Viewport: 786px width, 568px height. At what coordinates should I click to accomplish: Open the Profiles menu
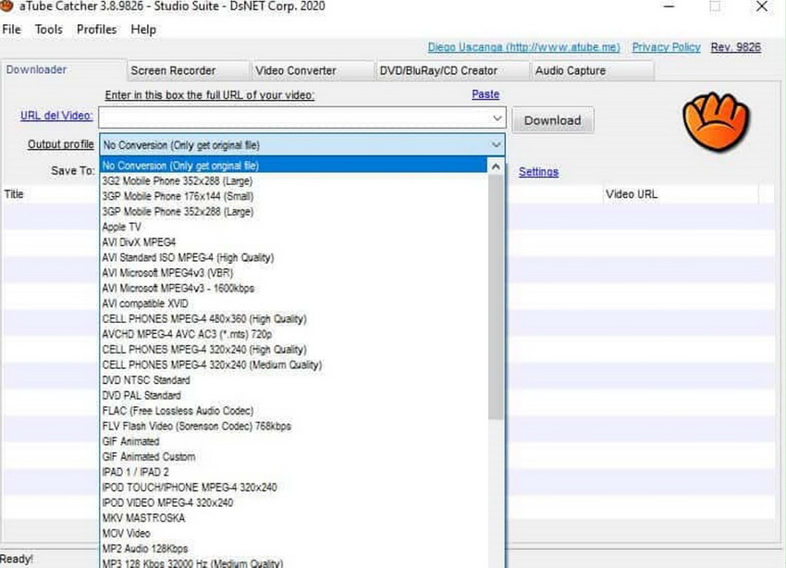[x=95, y=29]
